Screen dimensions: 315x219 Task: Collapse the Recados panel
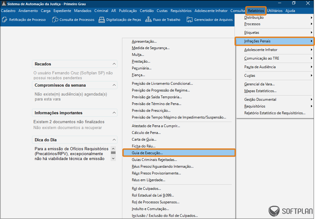(114, 64)
